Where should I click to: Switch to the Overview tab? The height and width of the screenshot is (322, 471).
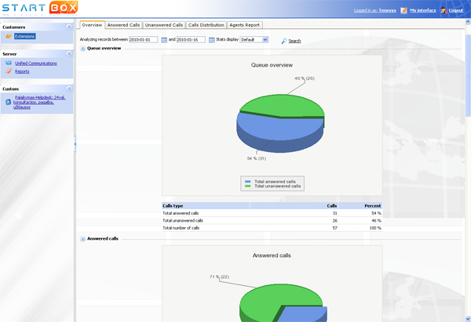[92, 25]
